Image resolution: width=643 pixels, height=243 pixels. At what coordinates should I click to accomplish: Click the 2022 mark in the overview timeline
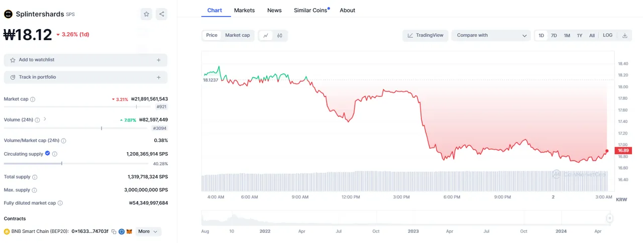265,231
